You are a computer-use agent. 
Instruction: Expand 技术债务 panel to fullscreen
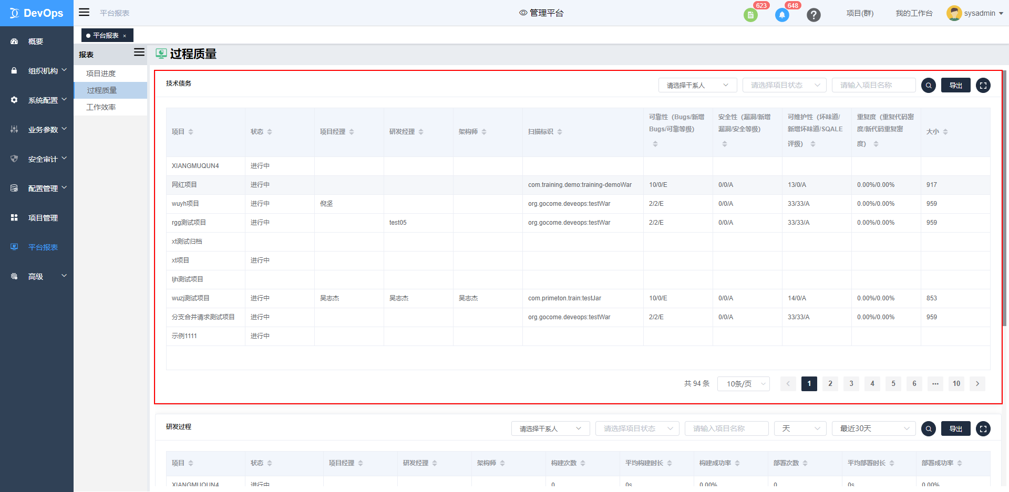pyautogui.click(x=983, y=86)
